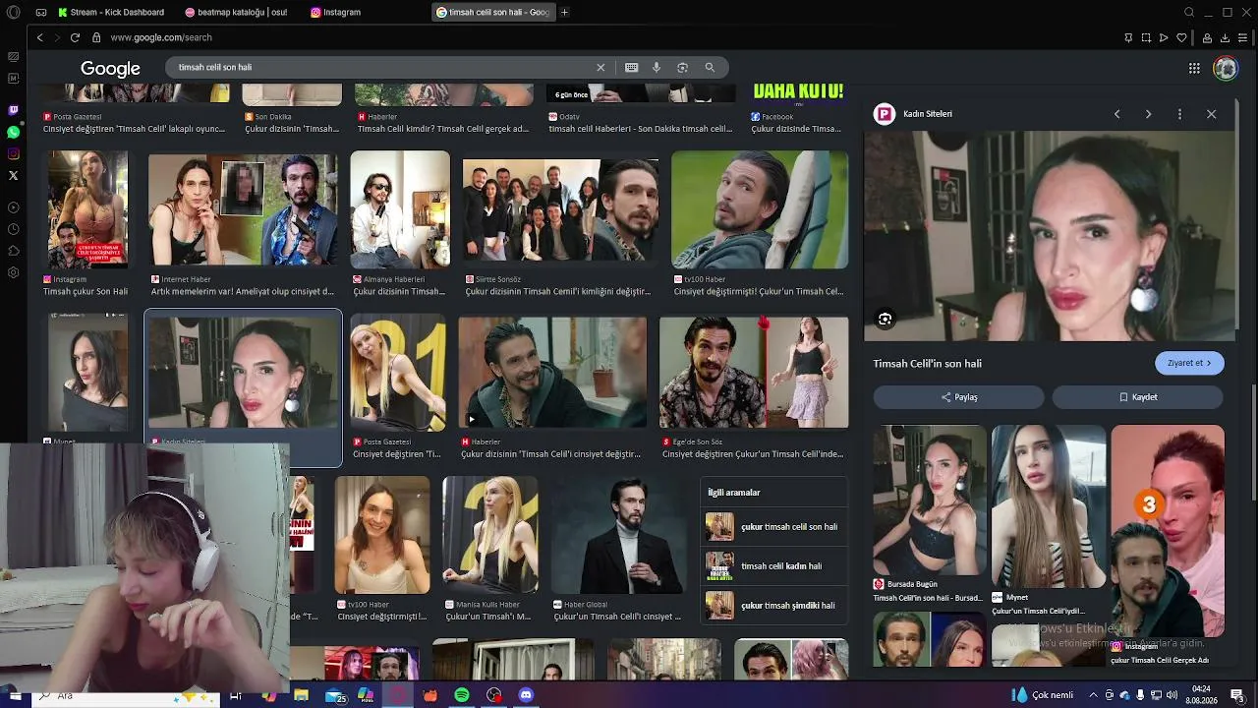1258x708 pixels.
Task: Open related search çukur timsah şimdiki hali
Action: click(x=773, y=606)
